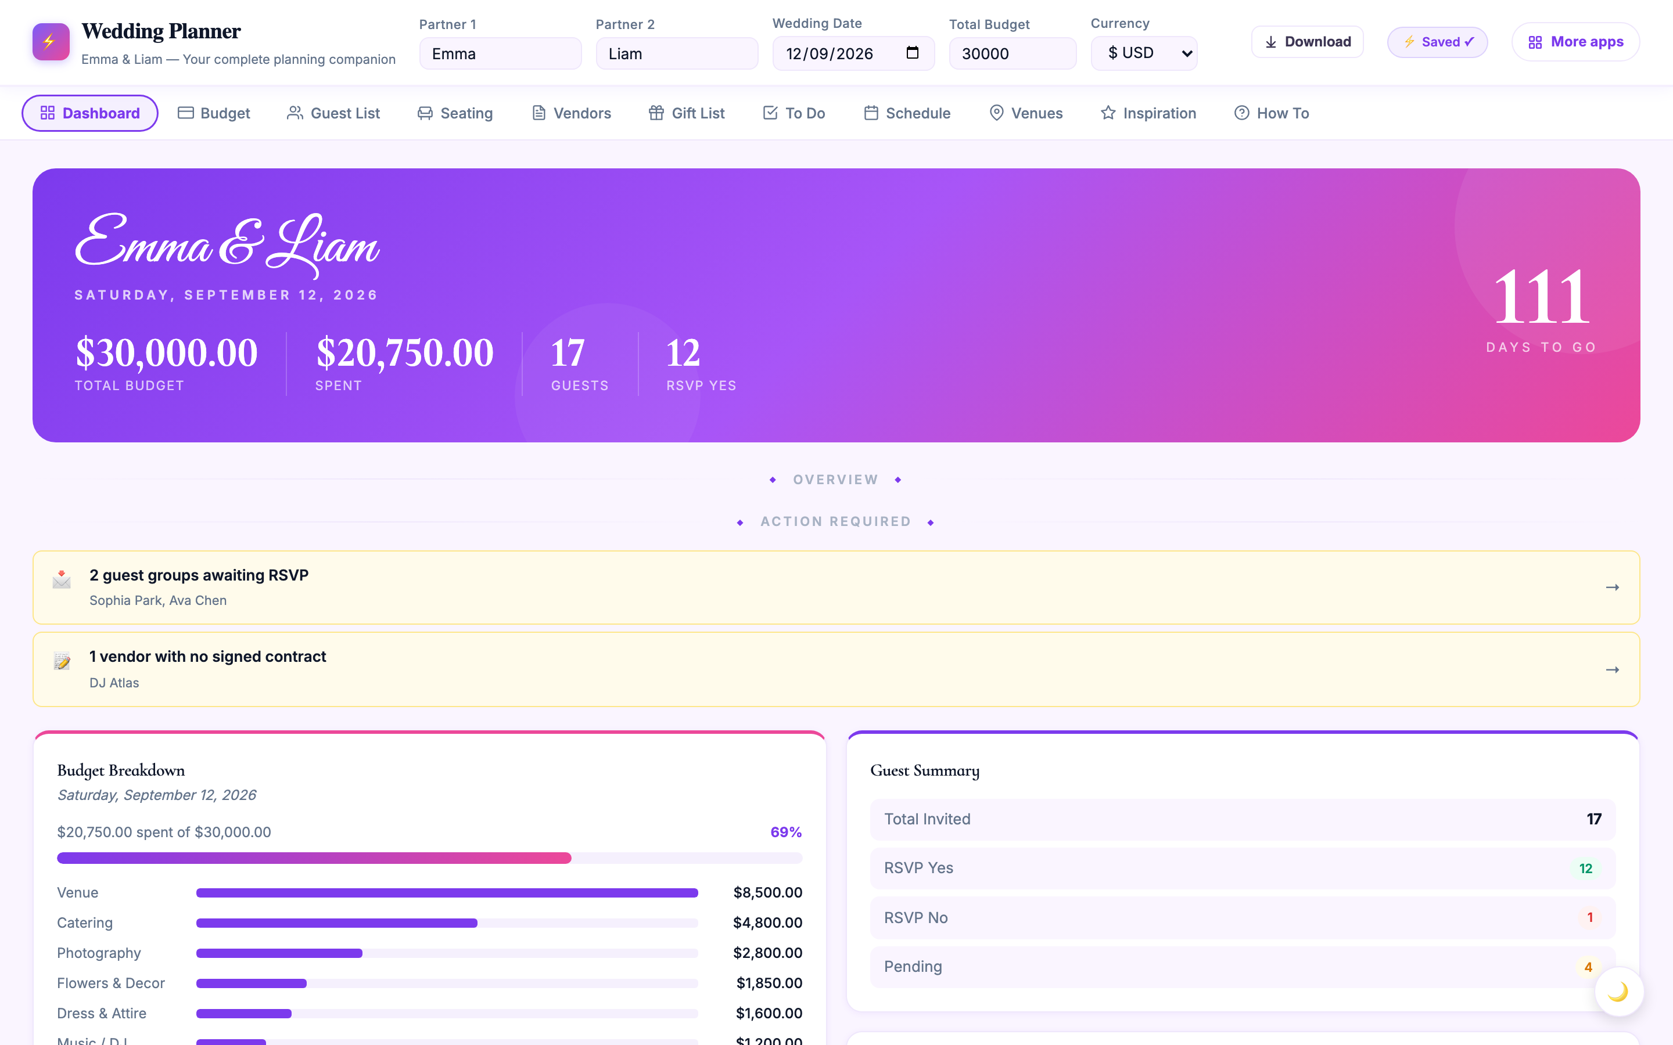Viewport: 1673px width, 1045px height.
Task: Click the Download button
Action: point(1307,42)
